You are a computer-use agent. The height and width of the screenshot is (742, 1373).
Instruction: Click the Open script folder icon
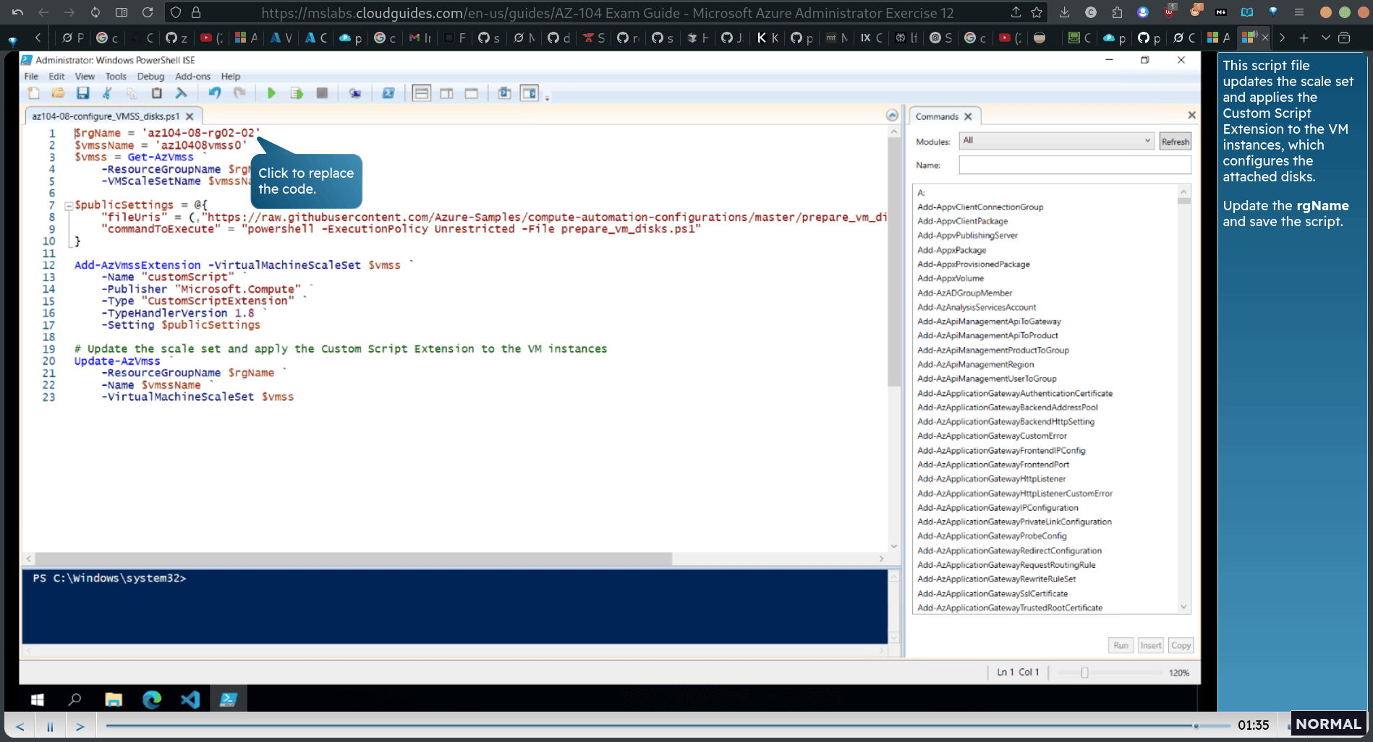pyautogui.click(x=58, y=93)
